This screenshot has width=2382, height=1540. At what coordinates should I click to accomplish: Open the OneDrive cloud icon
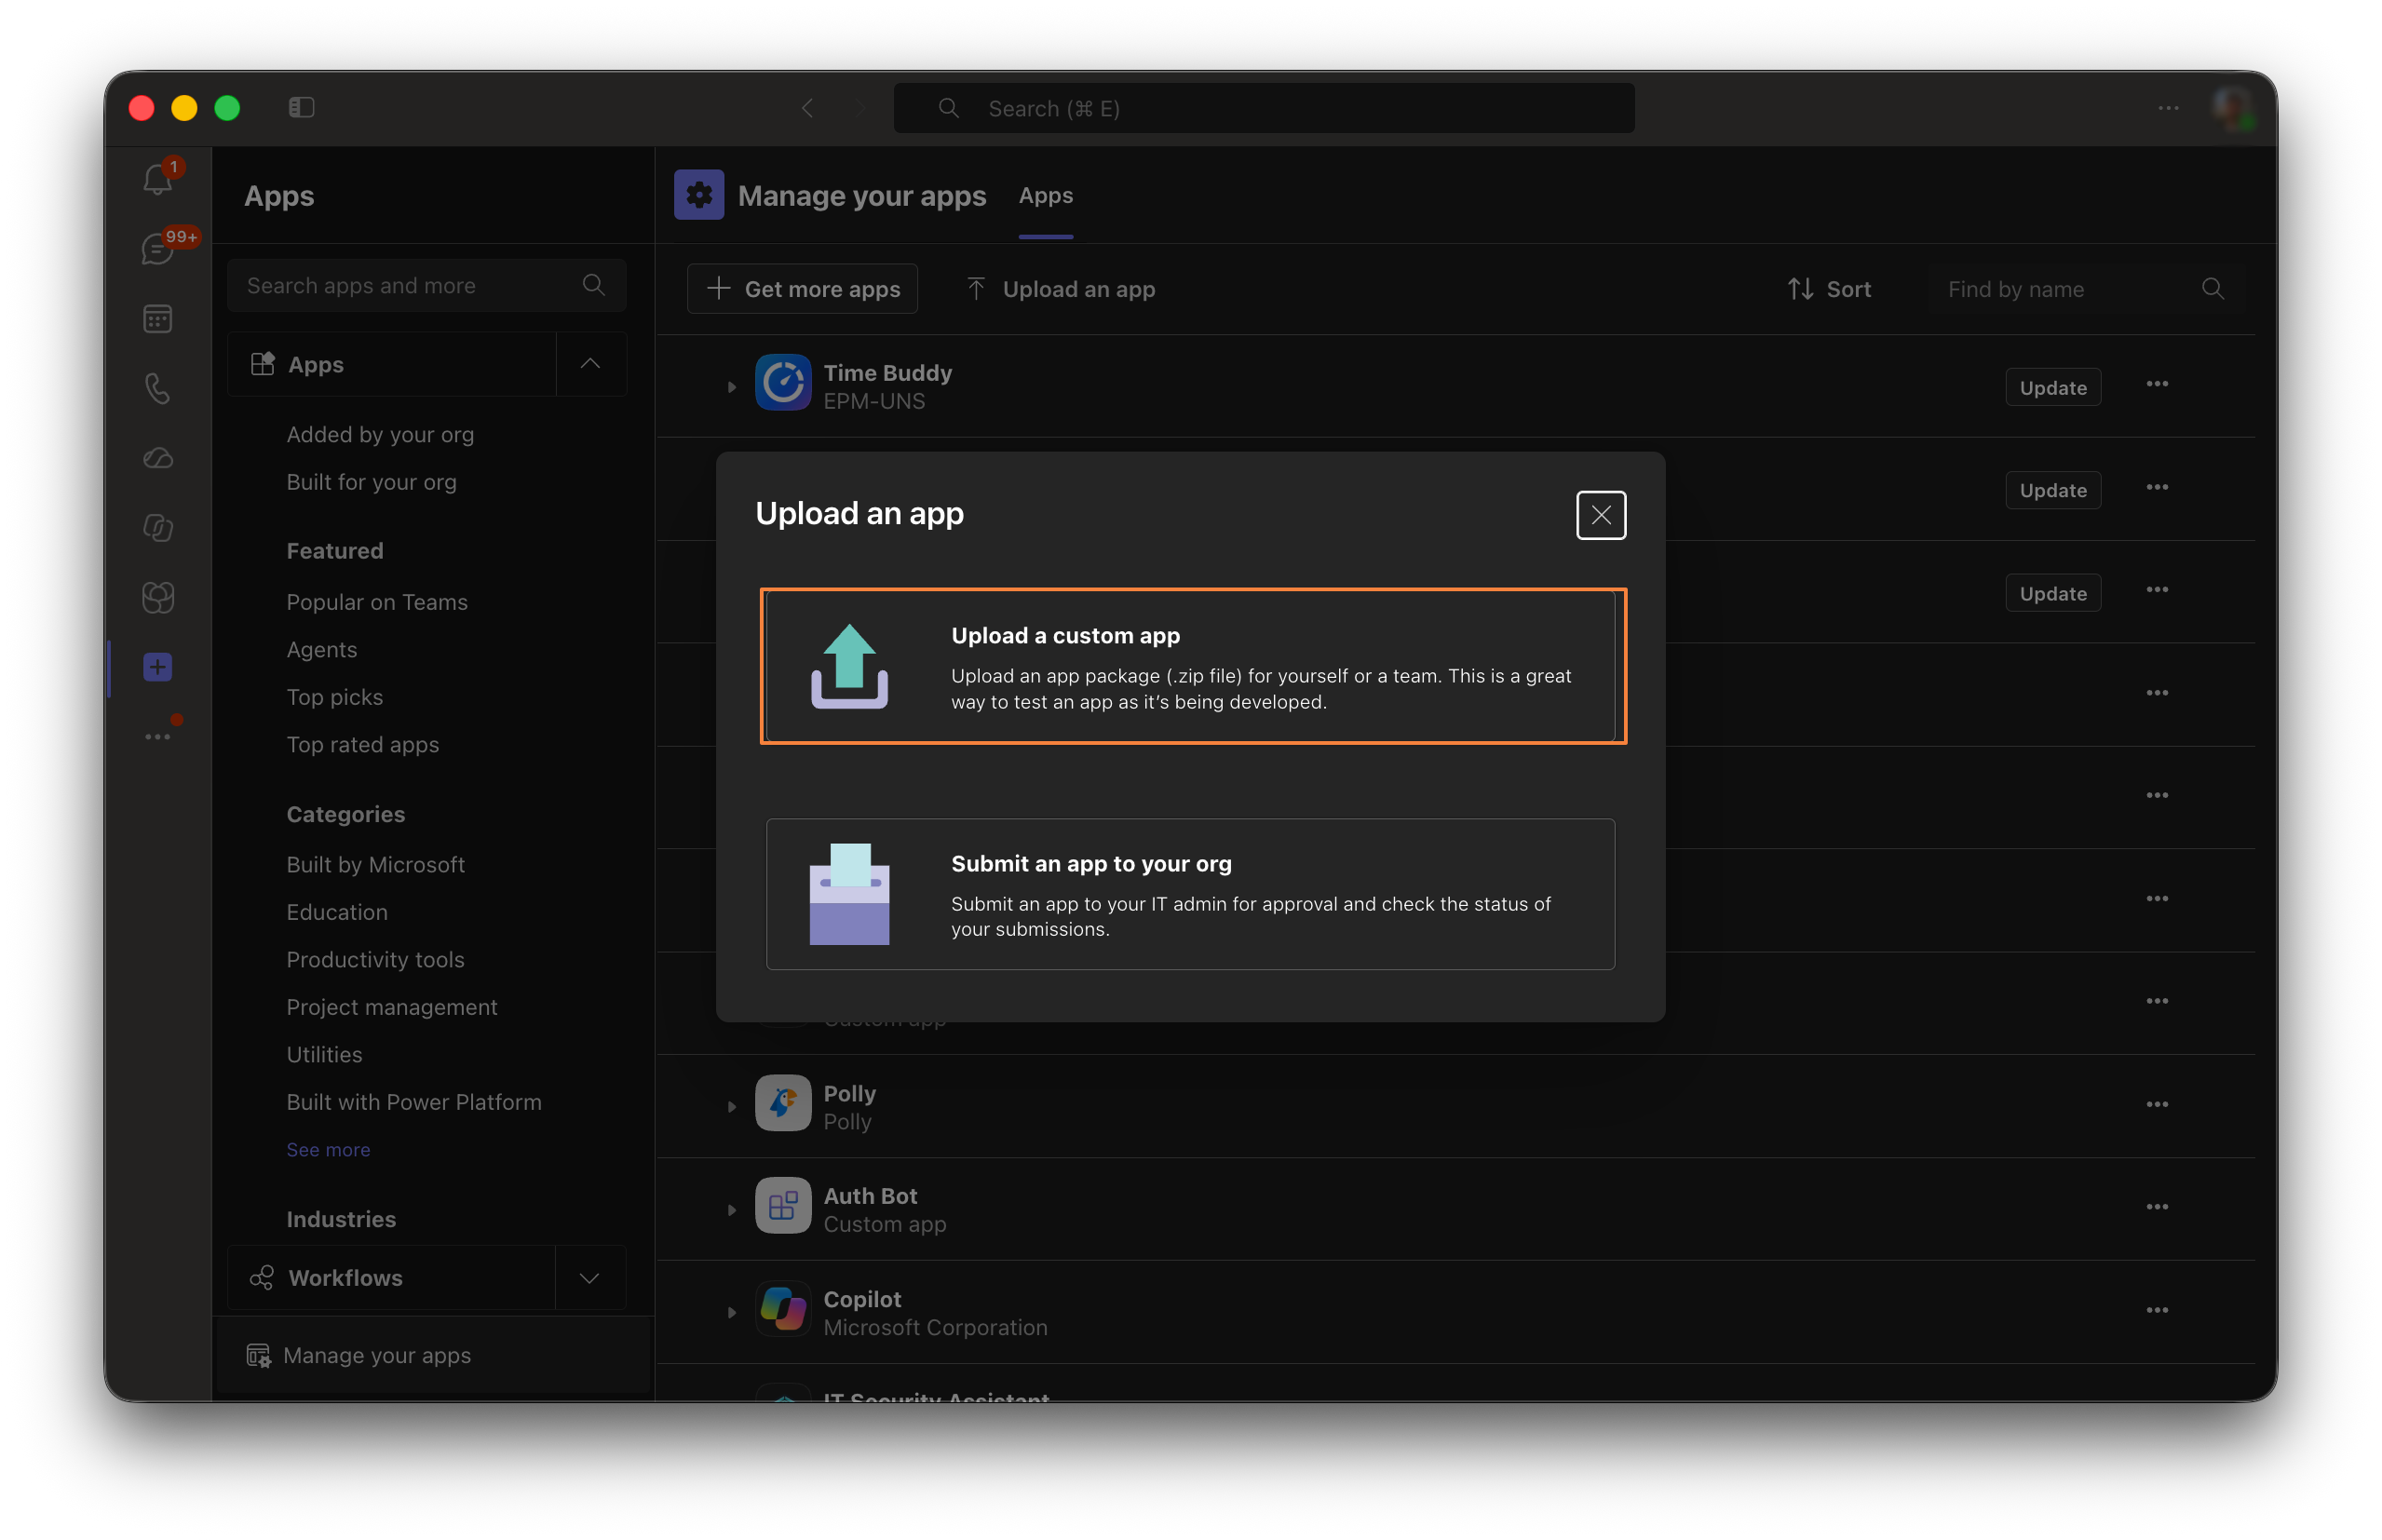pyautogui.click(x=158, y=458)
